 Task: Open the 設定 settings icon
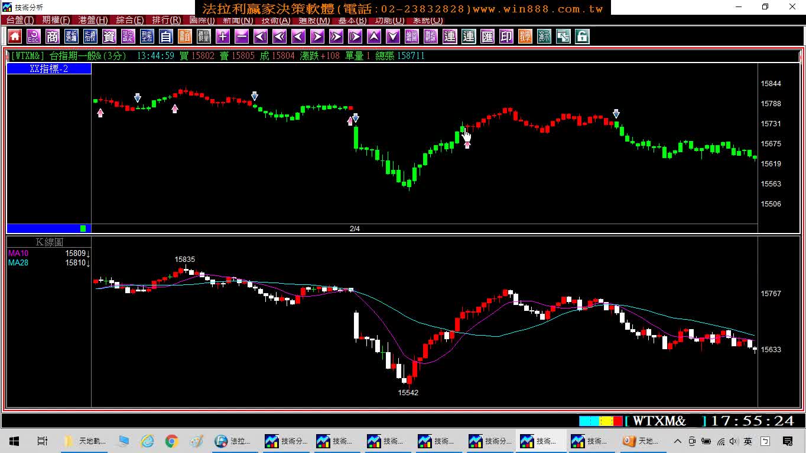pos(128,37)
